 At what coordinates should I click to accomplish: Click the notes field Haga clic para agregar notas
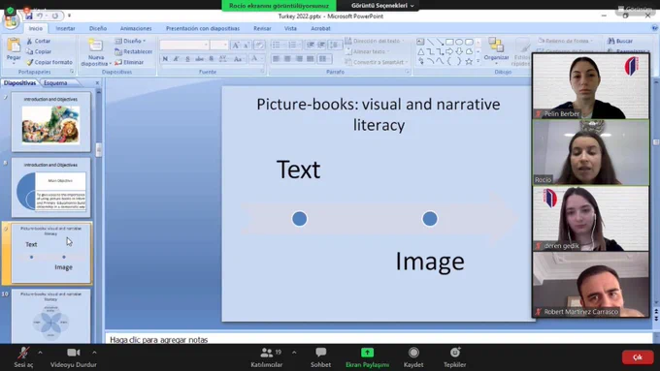click(379, 339)
